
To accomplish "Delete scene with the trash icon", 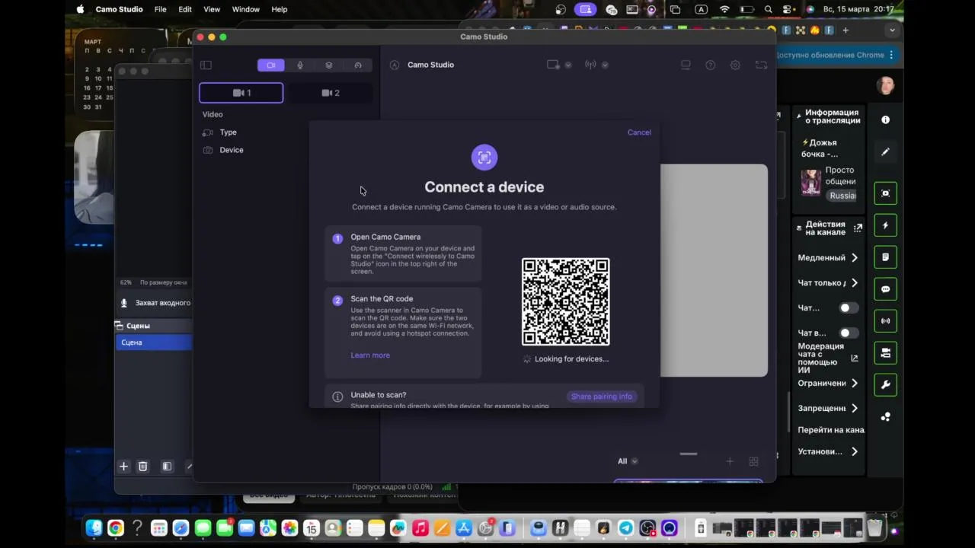I will click(142, 467).
